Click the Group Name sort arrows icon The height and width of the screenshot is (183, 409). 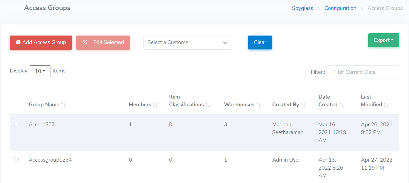pos(63,105)
